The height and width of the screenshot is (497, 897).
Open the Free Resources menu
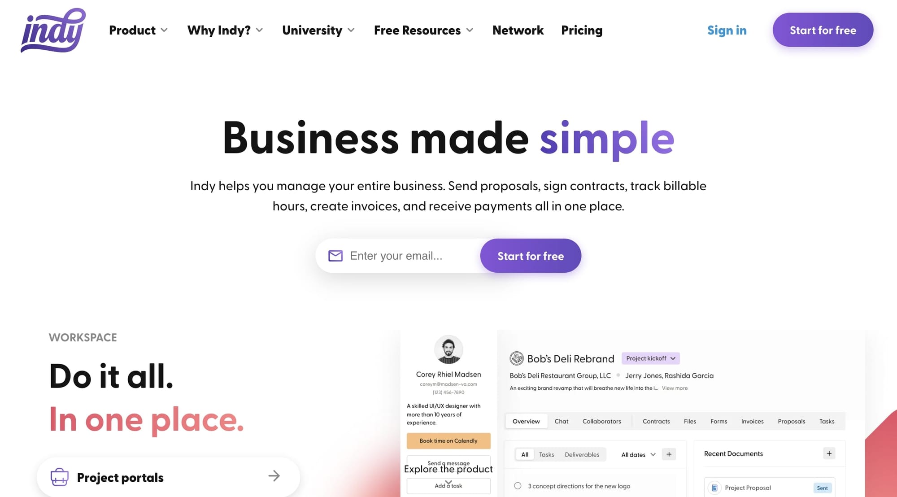[423, 29]
